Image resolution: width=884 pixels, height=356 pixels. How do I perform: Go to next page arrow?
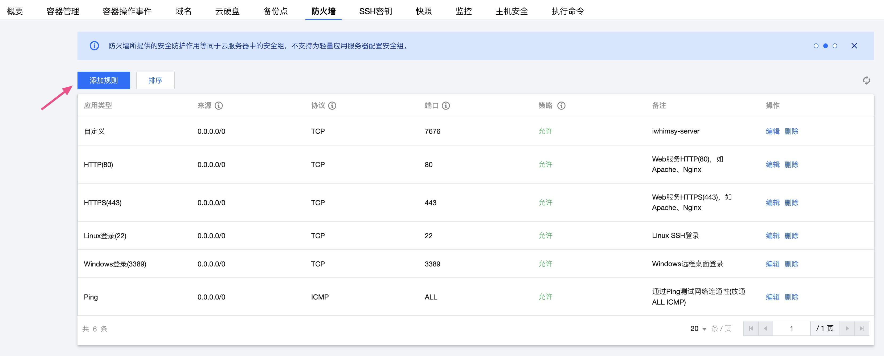(847, 329)
